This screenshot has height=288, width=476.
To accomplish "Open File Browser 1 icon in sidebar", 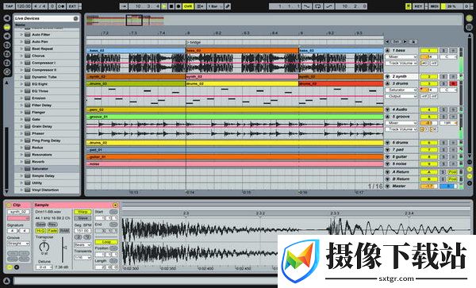I will click(x=7, y=45).
